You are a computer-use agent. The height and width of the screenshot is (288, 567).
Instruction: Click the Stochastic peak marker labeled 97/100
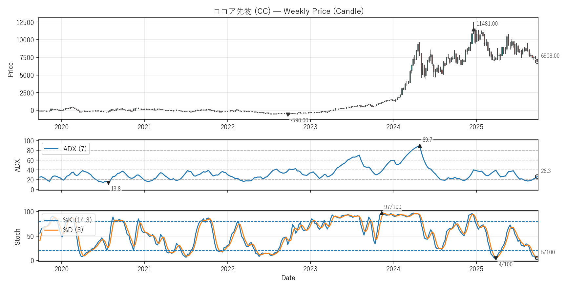coord(381,213)
